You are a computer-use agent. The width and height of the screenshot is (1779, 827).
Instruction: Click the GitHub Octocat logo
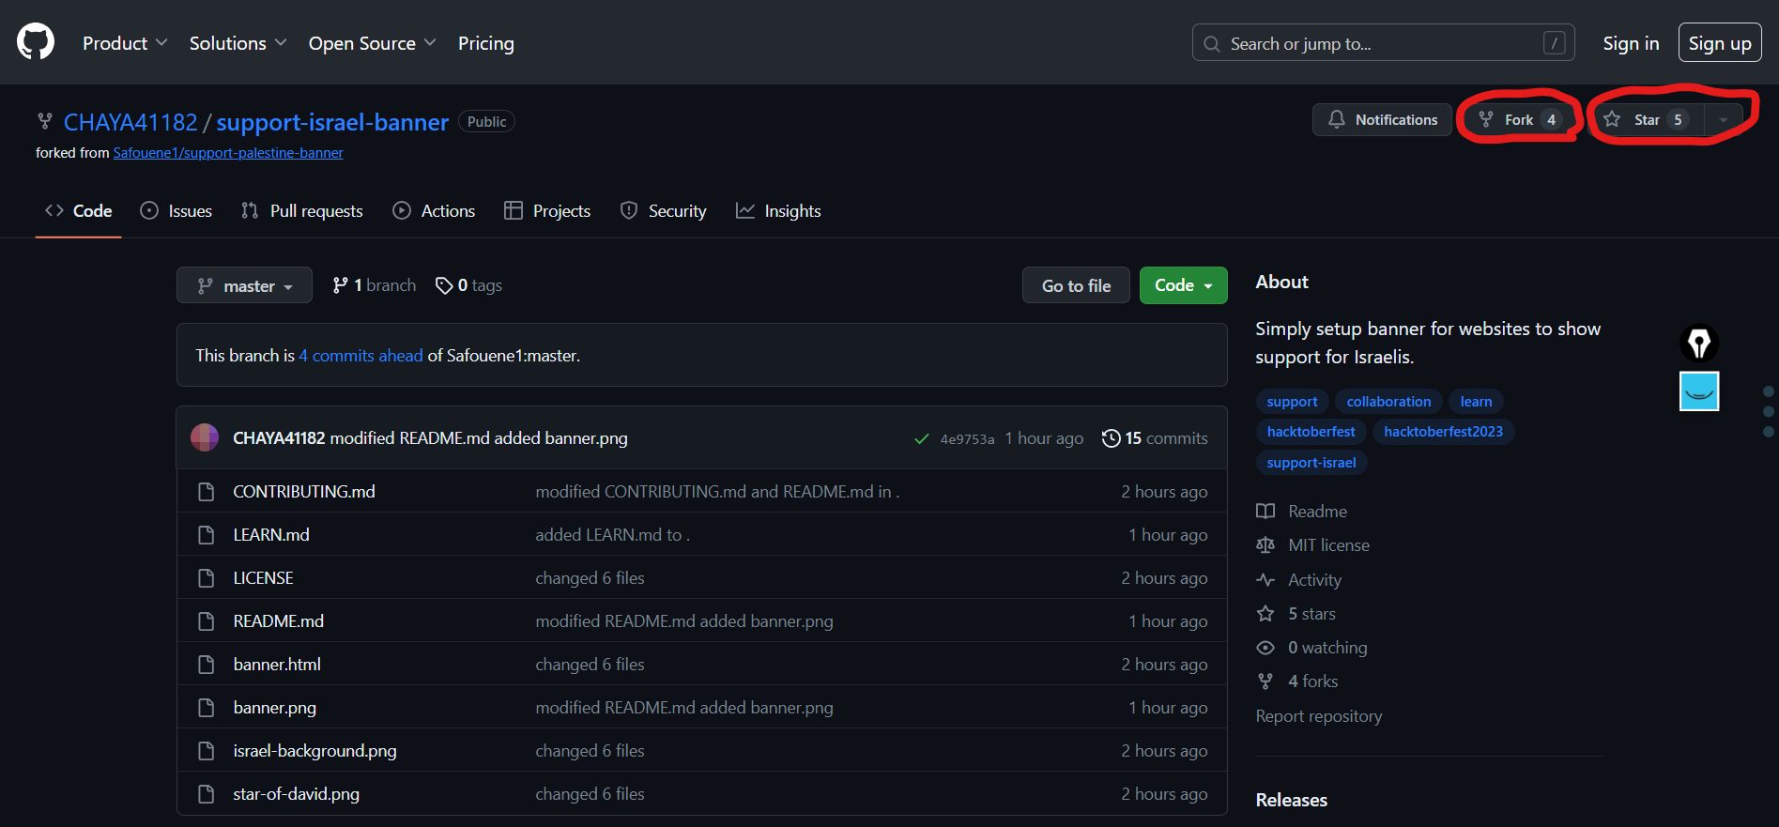point(36,42)
